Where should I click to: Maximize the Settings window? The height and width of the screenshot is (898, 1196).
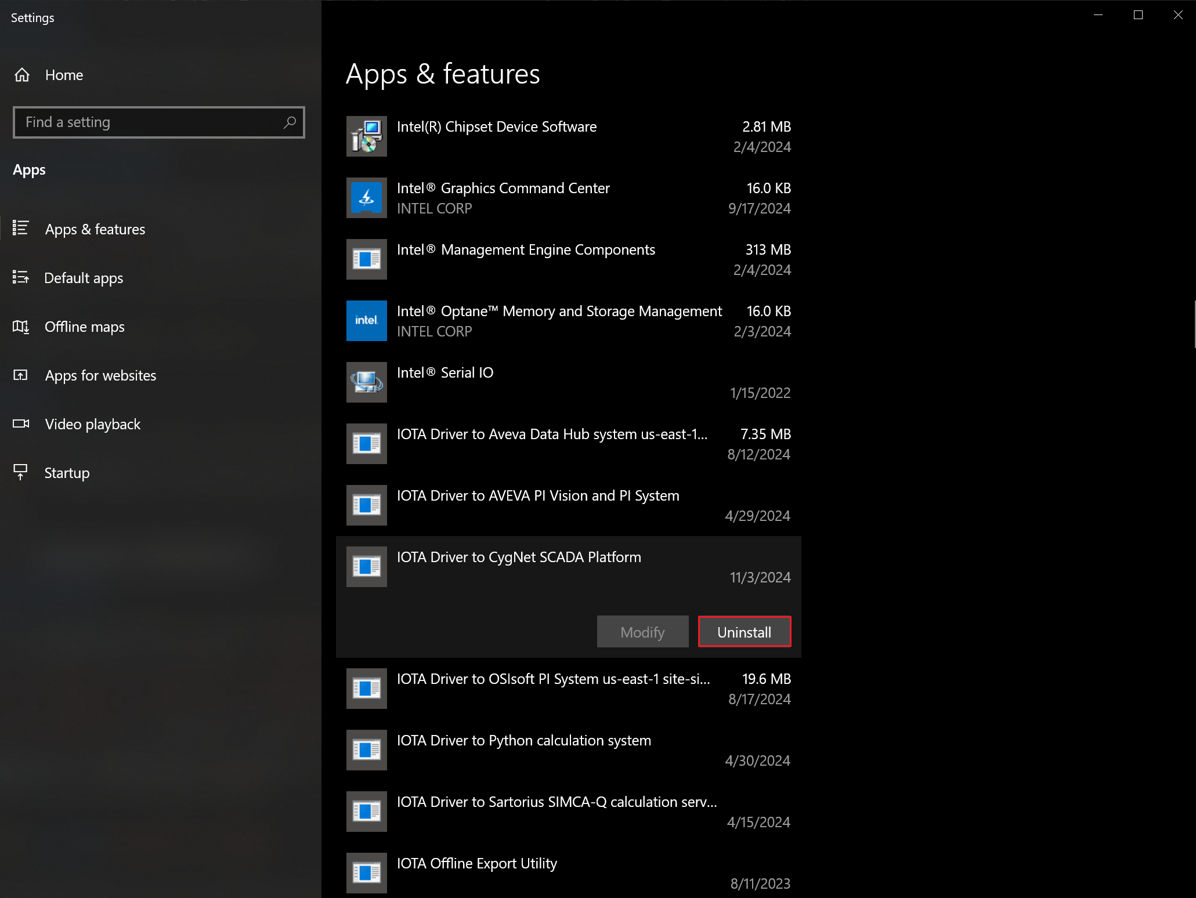1138,15
